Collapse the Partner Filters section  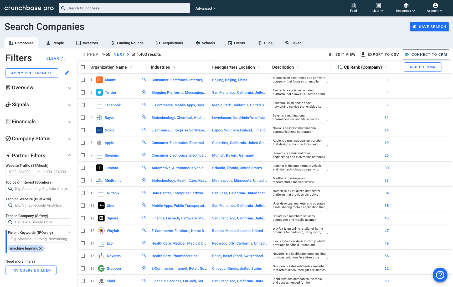(x=70, y=155)
